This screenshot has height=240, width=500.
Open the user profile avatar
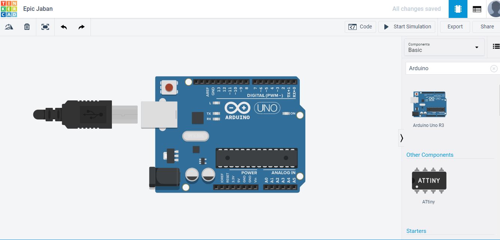(494, 9)
